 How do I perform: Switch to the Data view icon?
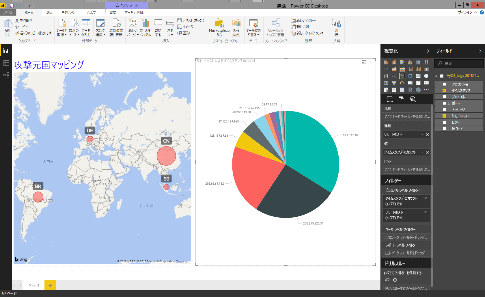click(x=6, y=63)
